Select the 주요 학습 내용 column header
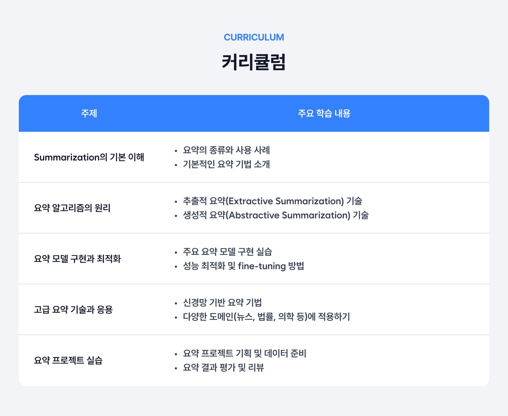This screenshot has height=416, width=508. pos(324,113)
